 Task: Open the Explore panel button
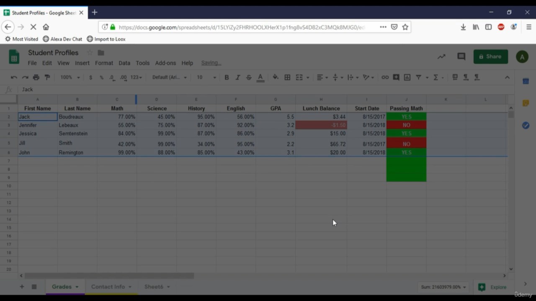click(493, 287)
